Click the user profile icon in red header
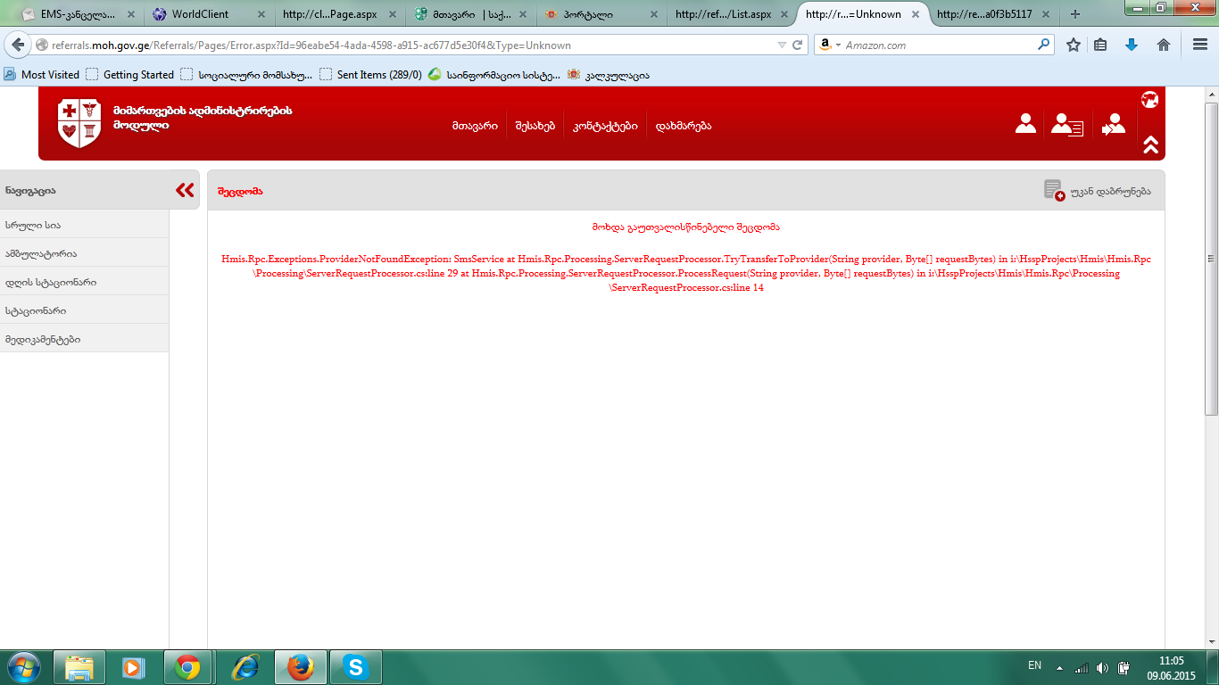This screenshot has height=685, width=1219. (1025, 124)
